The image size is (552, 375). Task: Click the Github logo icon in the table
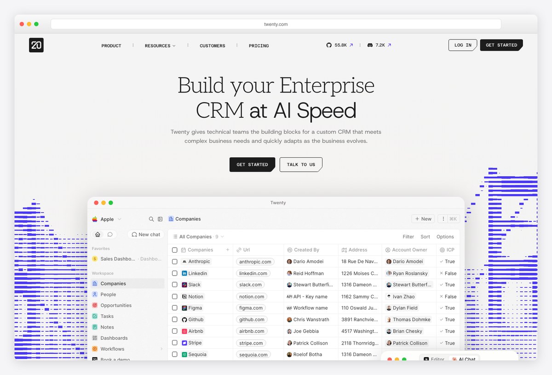(x=184, y=319)
